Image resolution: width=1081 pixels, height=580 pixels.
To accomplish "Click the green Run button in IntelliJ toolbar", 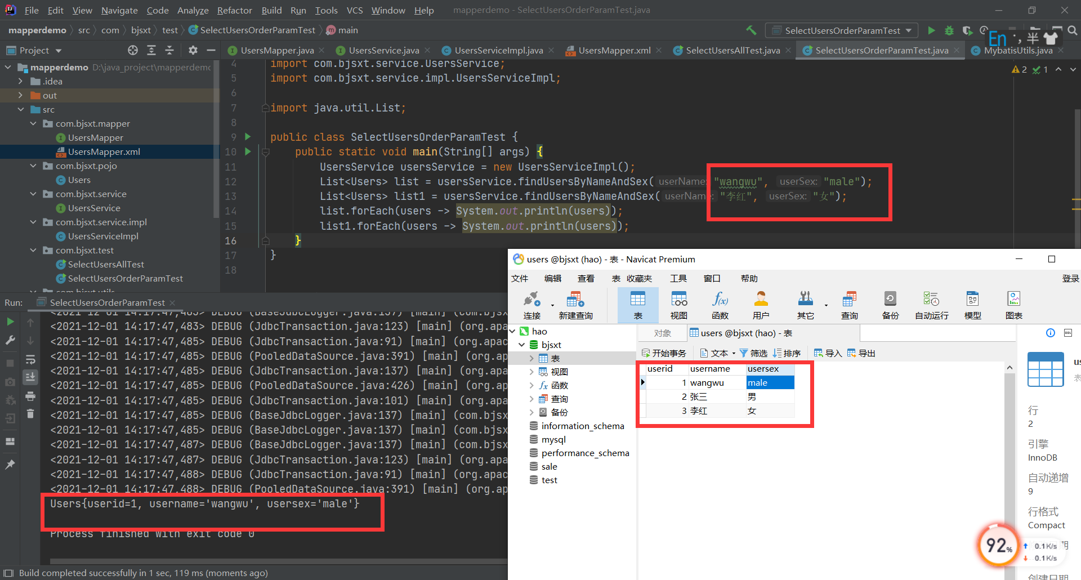I will (931, 30).
